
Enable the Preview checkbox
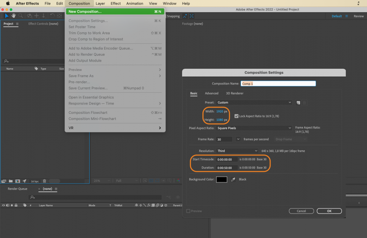189,211
